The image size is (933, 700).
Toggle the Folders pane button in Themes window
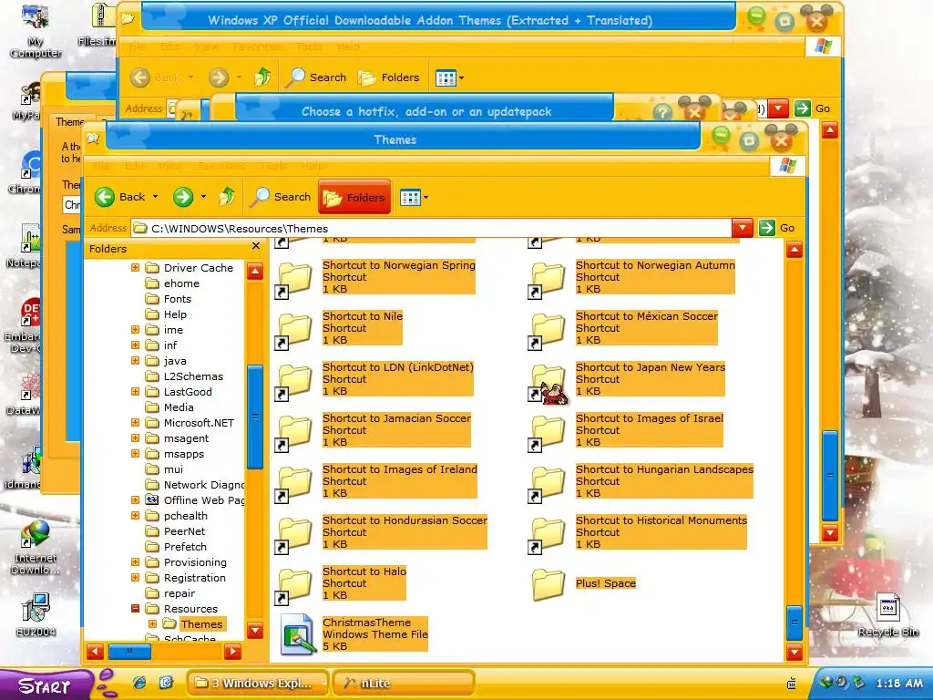pos(354,197)
